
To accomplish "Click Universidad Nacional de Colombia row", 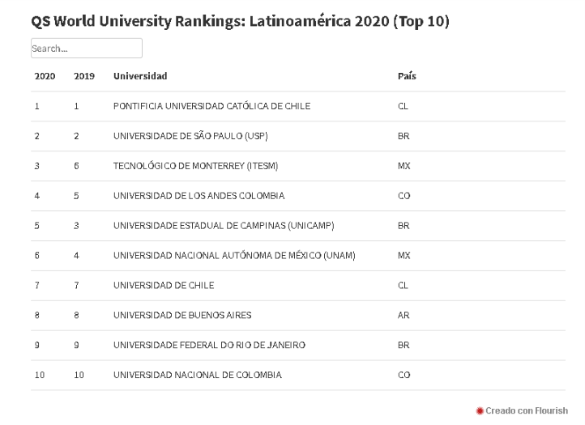I will click(x=198, y=376).
